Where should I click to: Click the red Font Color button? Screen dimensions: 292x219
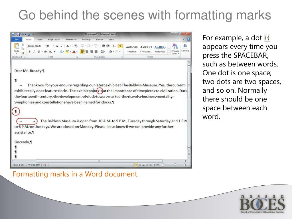[74, 52]
